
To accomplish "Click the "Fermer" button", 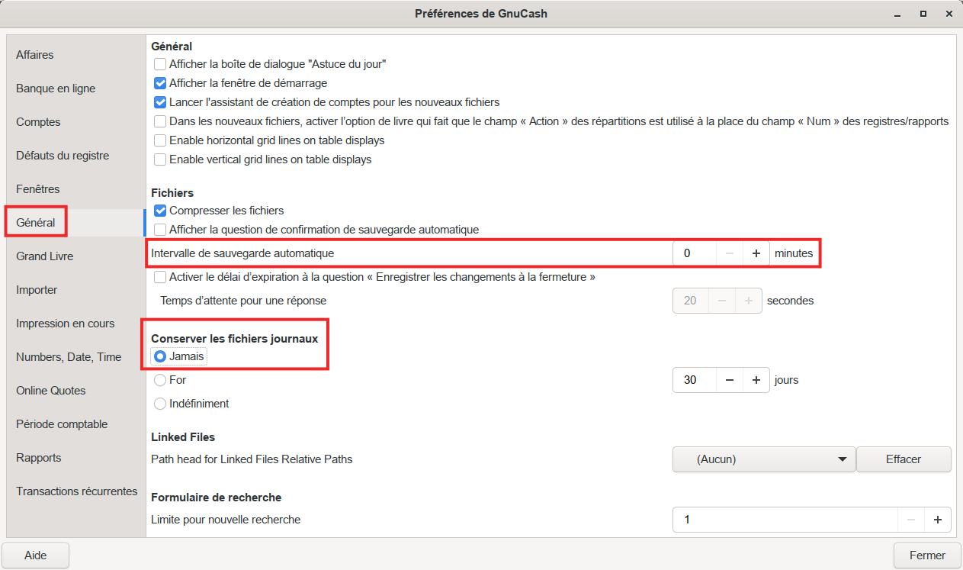I will [x=927, y=556].
